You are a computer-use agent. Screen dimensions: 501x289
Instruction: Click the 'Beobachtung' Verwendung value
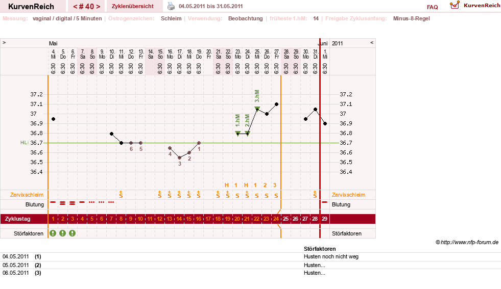coord(245,18)
